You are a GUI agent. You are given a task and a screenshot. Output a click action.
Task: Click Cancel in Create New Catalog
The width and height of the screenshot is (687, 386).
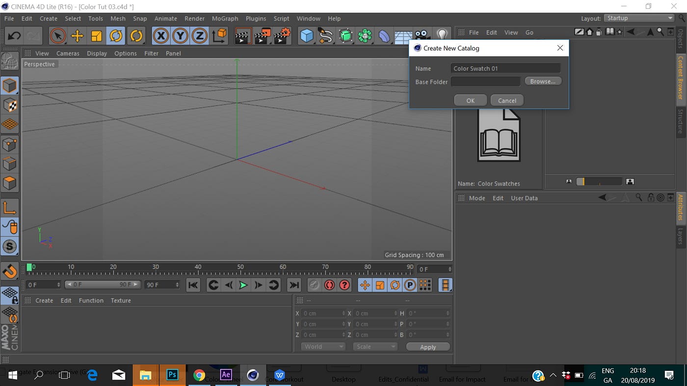pyautogui.click(x=507, y=100)
